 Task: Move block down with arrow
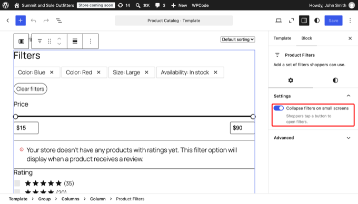[59, 44]
